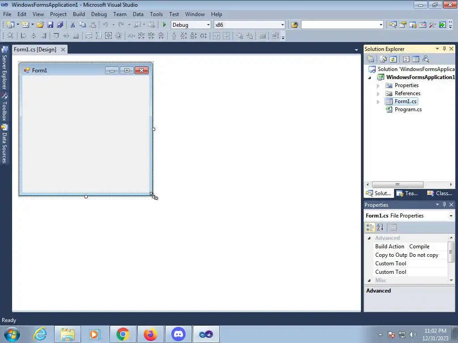458x343 pixels.
Task: Toggle Alphabetical sort in the Properties panel
Action: 380,227
